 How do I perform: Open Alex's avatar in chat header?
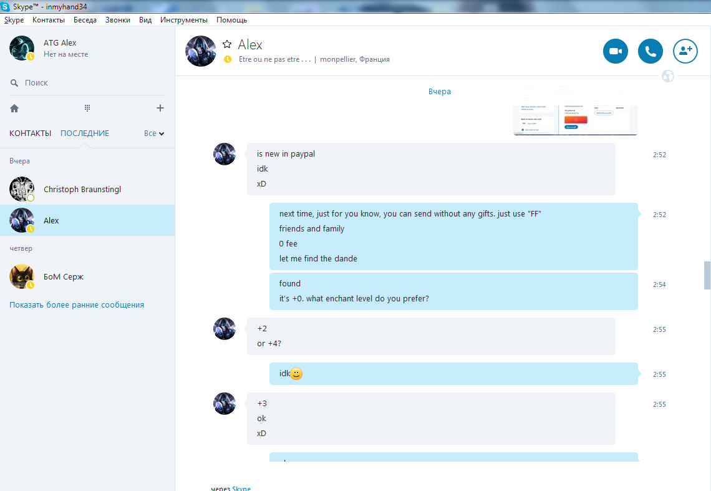coord(200,51)
